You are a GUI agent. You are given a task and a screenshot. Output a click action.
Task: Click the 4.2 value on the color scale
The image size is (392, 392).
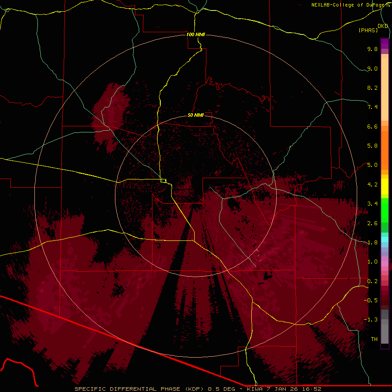click(372, 185)
